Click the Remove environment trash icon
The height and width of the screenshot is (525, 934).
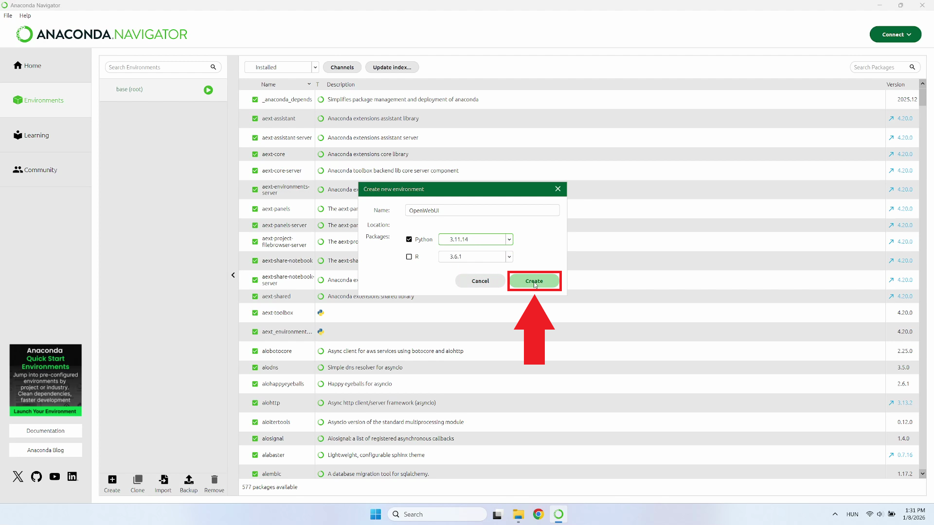click(x=214, y=480)
